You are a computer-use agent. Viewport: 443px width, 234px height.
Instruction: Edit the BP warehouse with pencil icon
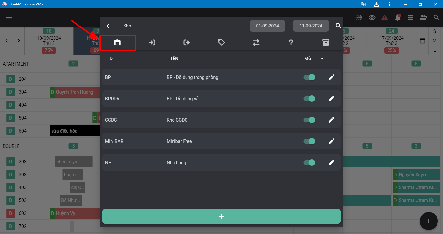point(331,77)
